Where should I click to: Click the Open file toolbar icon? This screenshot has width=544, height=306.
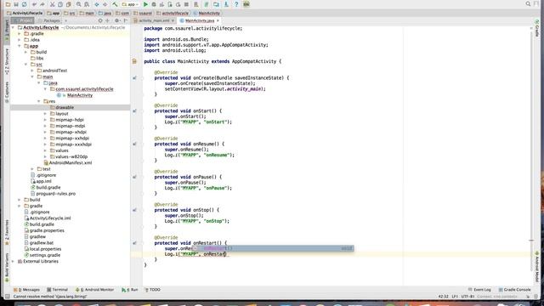[8, 4]
